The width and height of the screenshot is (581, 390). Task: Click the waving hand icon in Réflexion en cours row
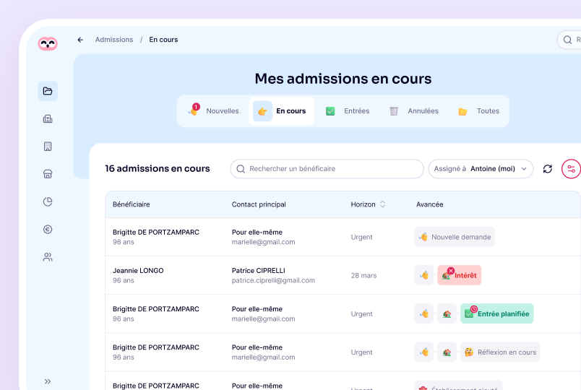click(x=424, y=352)
